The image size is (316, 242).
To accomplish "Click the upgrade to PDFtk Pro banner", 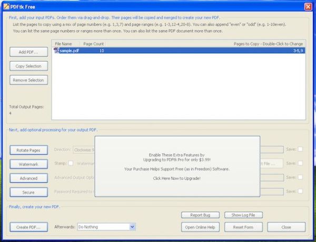I will coord(176,164).
